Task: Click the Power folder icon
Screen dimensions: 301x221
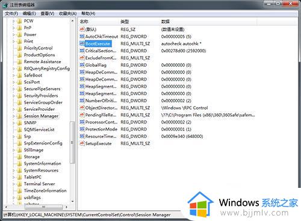Action: [x=19, y=34]
